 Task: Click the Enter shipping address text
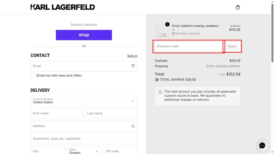[223, 66]
